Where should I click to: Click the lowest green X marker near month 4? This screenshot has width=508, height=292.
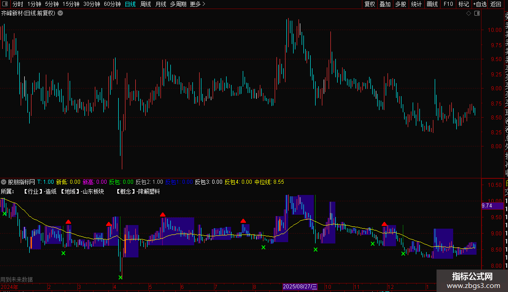(120, 278)
